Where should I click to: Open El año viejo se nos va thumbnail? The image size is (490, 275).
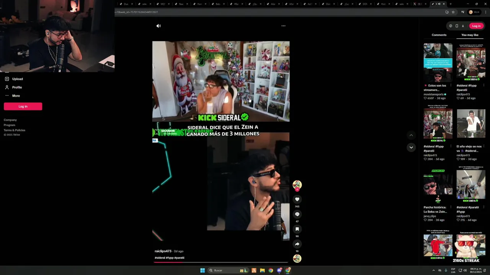point(471,123)
